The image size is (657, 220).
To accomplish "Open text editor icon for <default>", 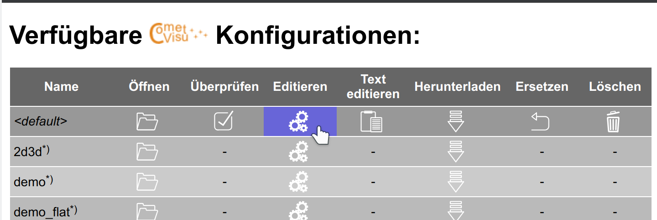I will tap(371, 122).
